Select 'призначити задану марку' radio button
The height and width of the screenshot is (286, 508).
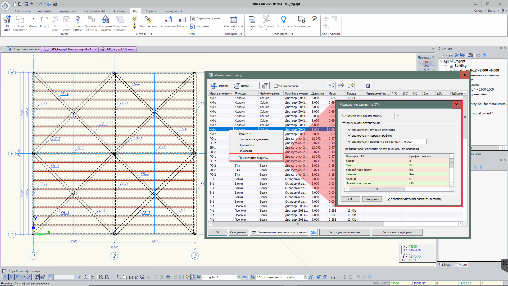click(x=344, y=115)
